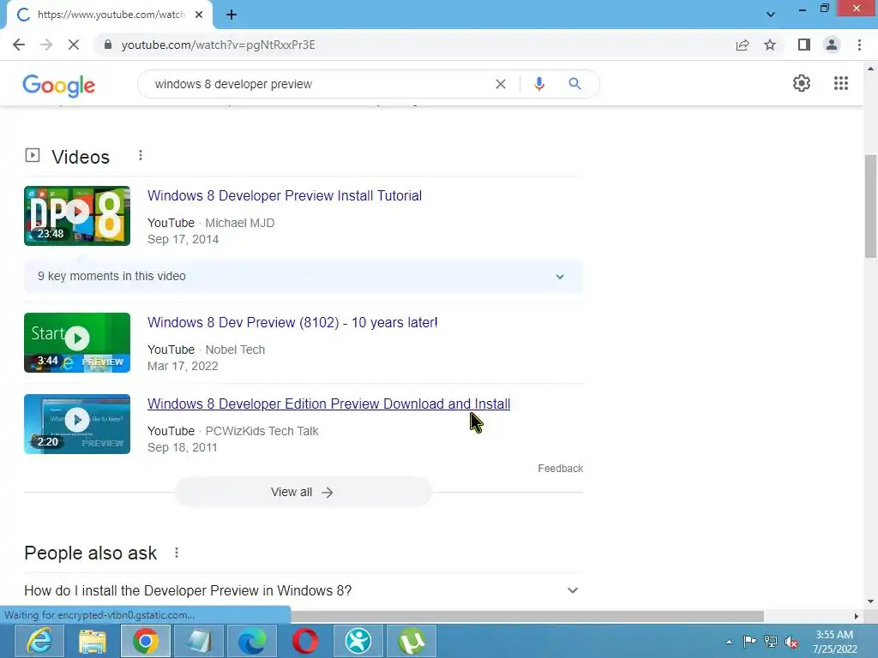The height and width of the screenshot is (658, 878).
Task: Open network status tray icon
Action: click(771, 642)
